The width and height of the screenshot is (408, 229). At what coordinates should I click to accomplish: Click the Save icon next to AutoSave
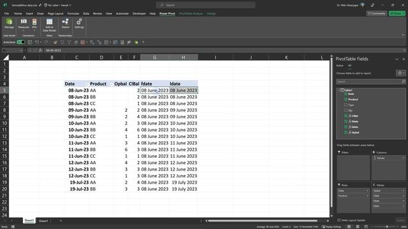tap(30, 43)
